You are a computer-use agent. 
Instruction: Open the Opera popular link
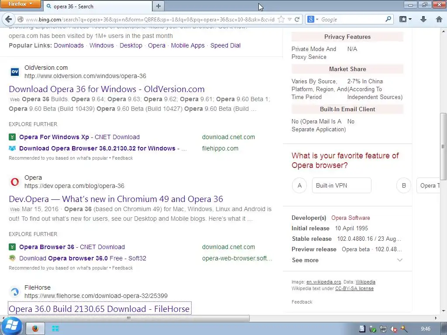click(x=157, y=45)
